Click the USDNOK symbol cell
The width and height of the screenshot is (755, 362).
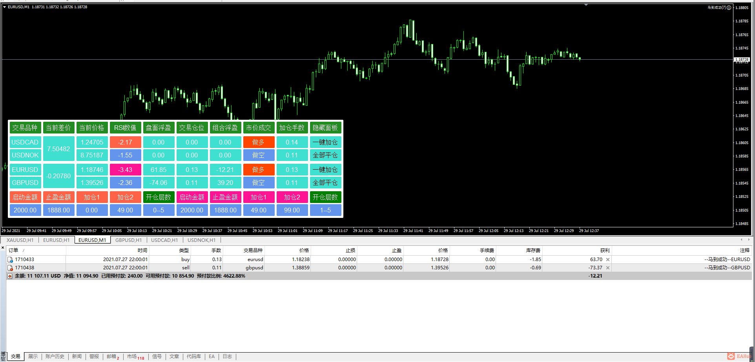click(x=25, y=155)
